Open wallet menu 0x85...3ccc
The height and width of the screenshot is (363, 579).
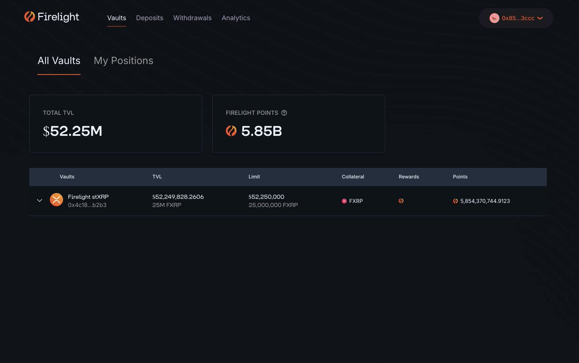[516, 18]
